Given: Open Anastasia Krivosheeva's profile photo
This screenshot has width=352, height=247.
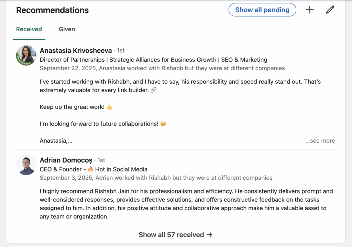Looking at the screenshot, I should tap(26, 55).
